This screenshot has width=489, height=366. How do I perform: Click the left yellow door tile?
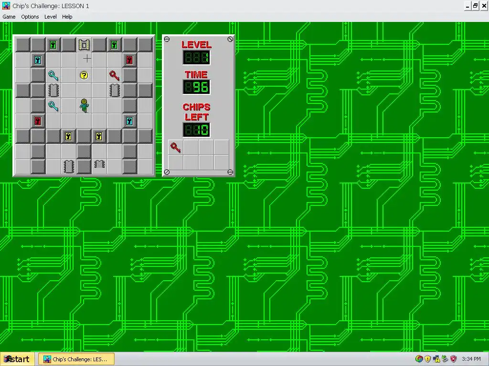[69, 136]
